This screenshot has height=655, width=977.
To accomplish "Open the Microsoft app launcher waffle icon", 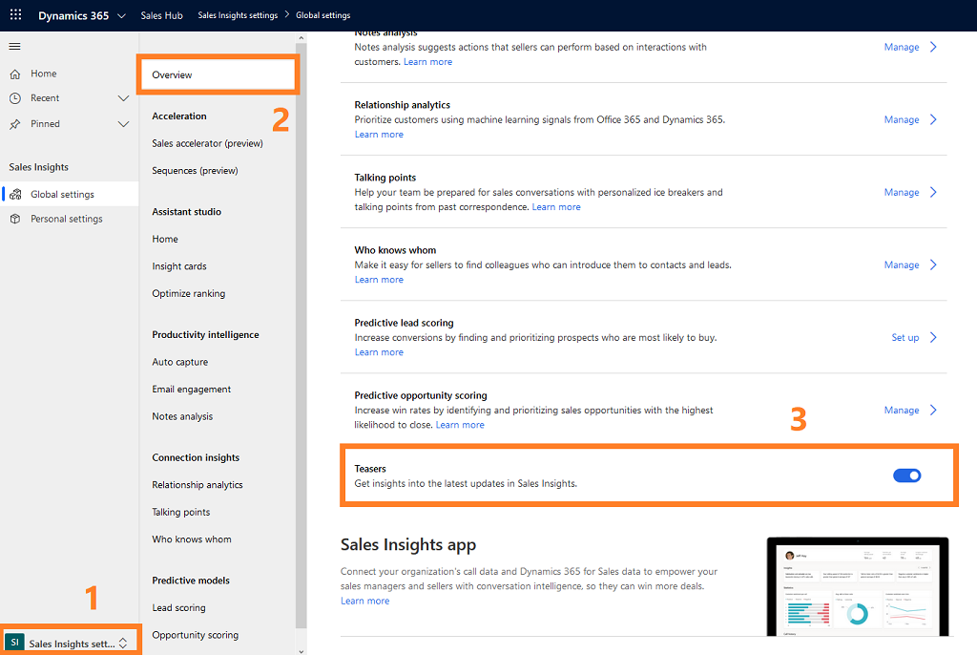I will [x=14, y=14].
